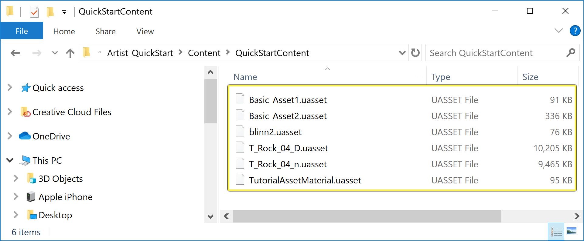Switch to the Home ribbon tab
This screenshot has width=584, height=241.
64,32
